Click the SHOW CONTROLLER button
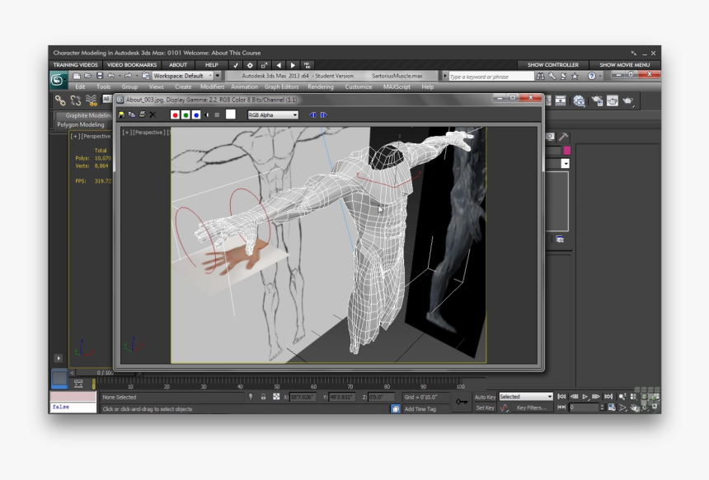 point(553,64)
